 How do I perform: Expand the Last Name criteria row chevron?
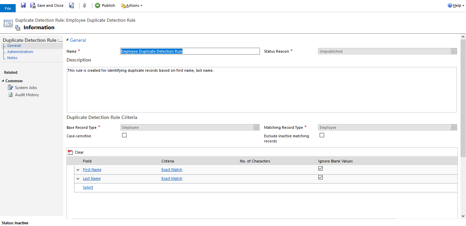[78, 179]
